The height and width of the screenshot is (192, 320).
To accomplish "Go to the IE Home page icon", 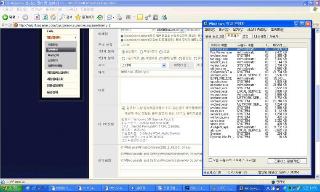I will (53, 17).
